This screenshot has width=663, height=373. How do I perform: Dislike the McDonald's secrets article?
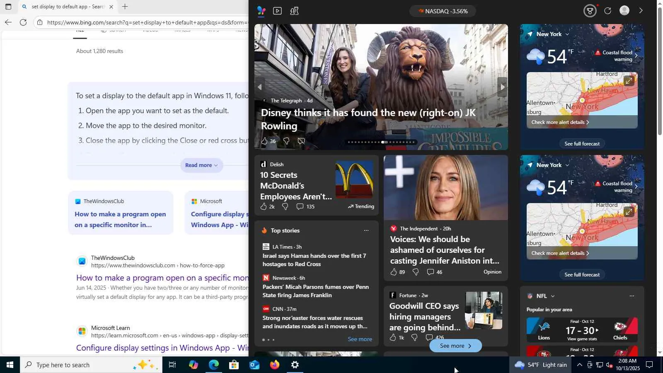[x=285, y=206]
